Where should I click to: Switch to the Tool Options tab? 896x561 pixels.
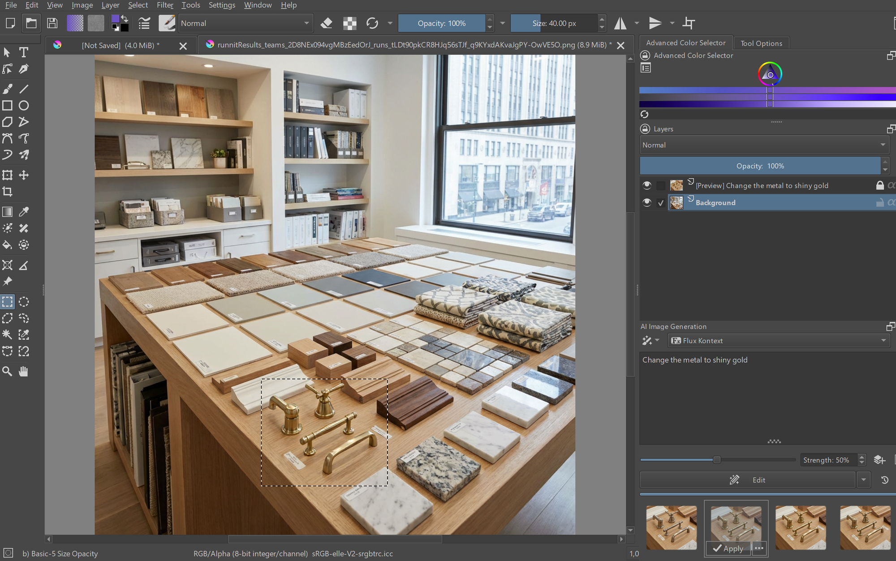(x=761, y=43)
